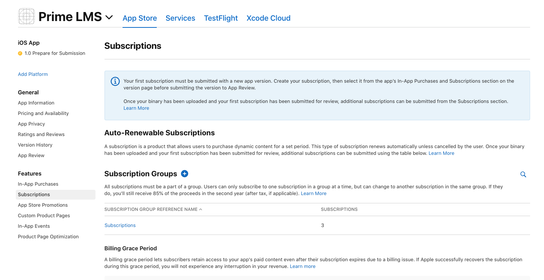Click the info icon in blue banner

pyautogui.click(x=115, y=82)
